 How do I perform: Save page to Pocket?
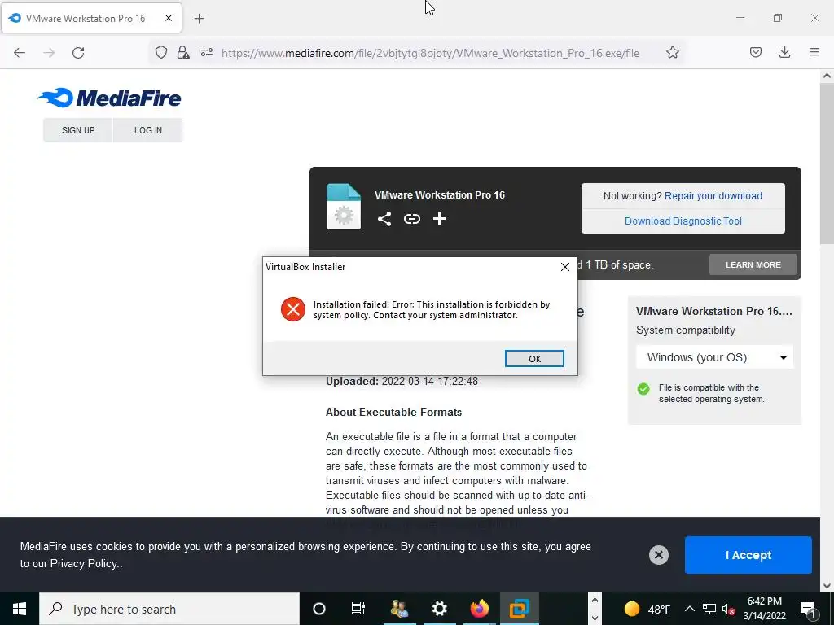click(x=756, y=52)
